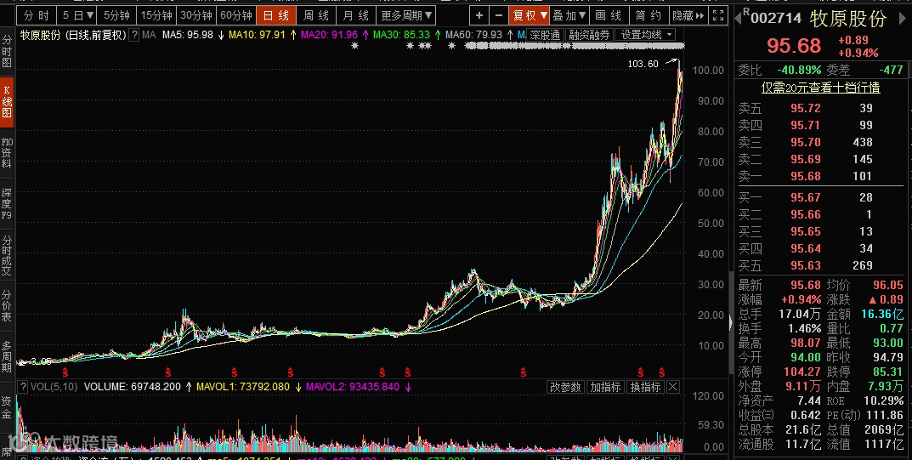This screenshot has height=460, width=912.
Task: Open the 设置均线 dropdown
Action: click(x=645, y=35)
